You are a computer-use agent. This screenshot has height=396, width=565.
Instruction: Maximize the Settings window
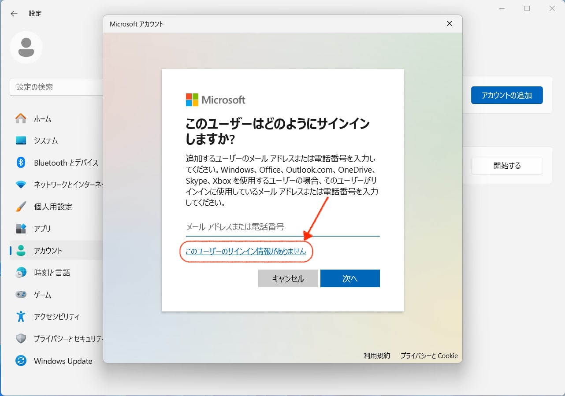[x=527, y=8]
